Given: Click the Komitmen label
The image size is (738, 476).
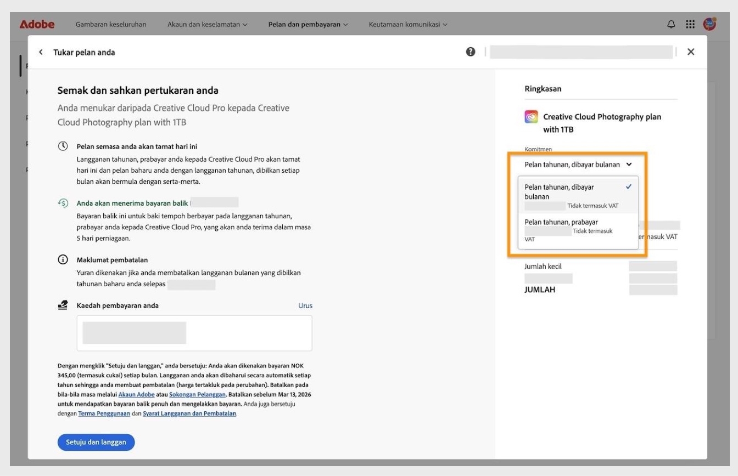Looking at the screenshot, I should click(538, 149).
